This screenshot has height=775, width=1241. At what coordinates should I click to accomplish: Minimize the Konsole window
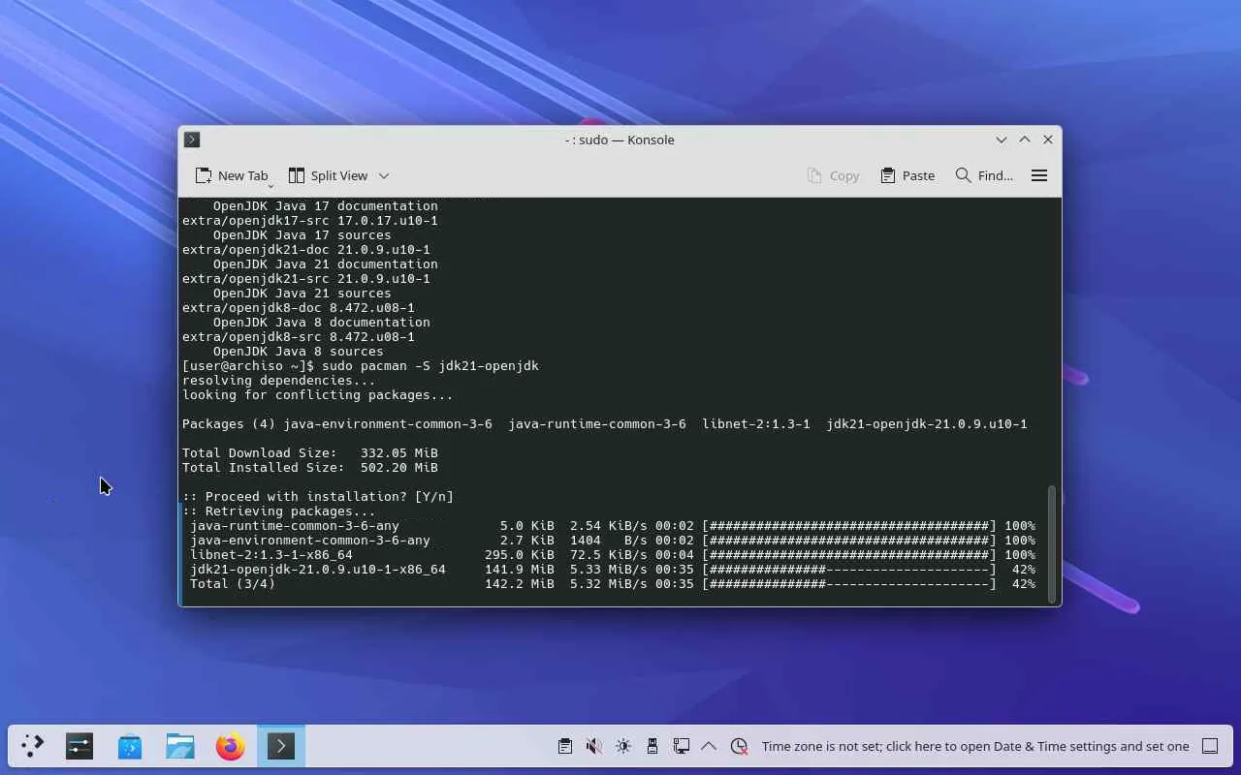[1002, 139]
